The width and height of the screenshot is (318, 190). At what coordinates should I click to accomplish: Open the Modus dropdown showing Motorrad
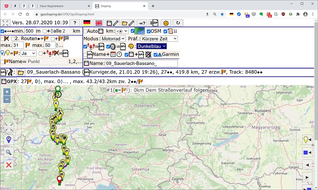113,39
